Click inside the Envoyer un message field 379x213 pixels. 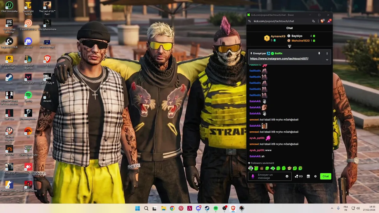click(x=269, y=176)
